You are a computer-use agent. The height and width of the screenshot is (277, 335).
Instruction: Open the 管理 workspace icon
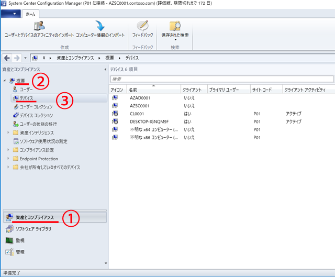(x=9, y=252)
